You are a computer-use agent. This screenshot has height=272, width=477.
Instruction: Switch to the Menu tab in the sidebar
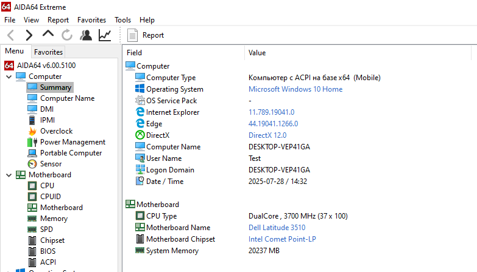14,51
